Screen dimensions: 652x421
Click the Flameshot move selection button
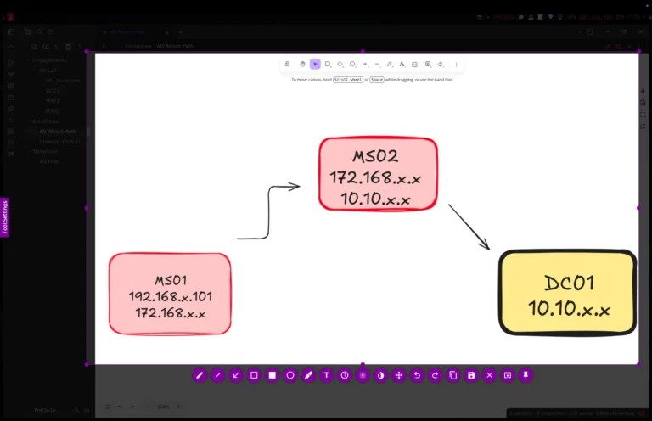pos(399,375)
